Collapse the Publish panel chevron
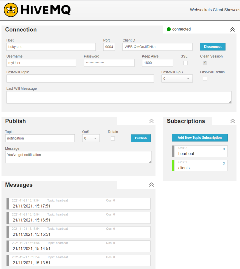The width and height of the screenshot is (240, 269). click(x=151, y=121)
